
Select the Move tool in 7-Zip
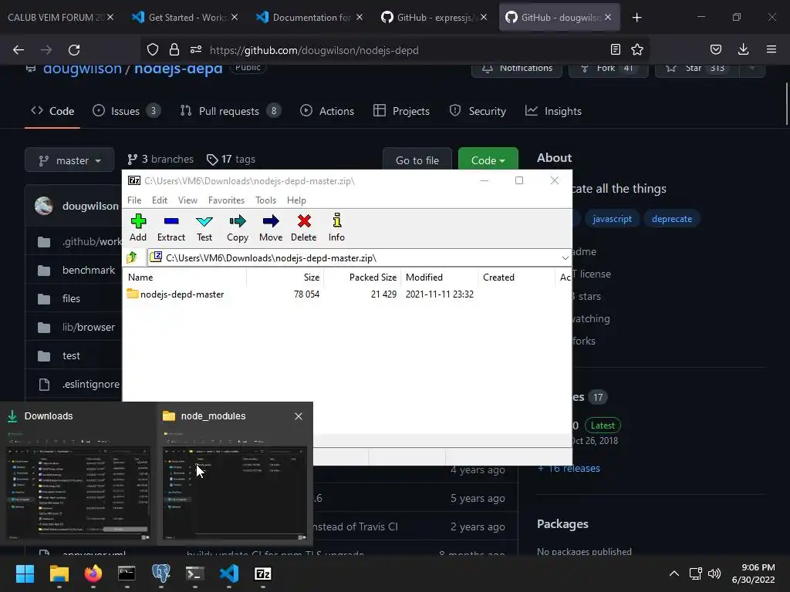coord(271,227)
